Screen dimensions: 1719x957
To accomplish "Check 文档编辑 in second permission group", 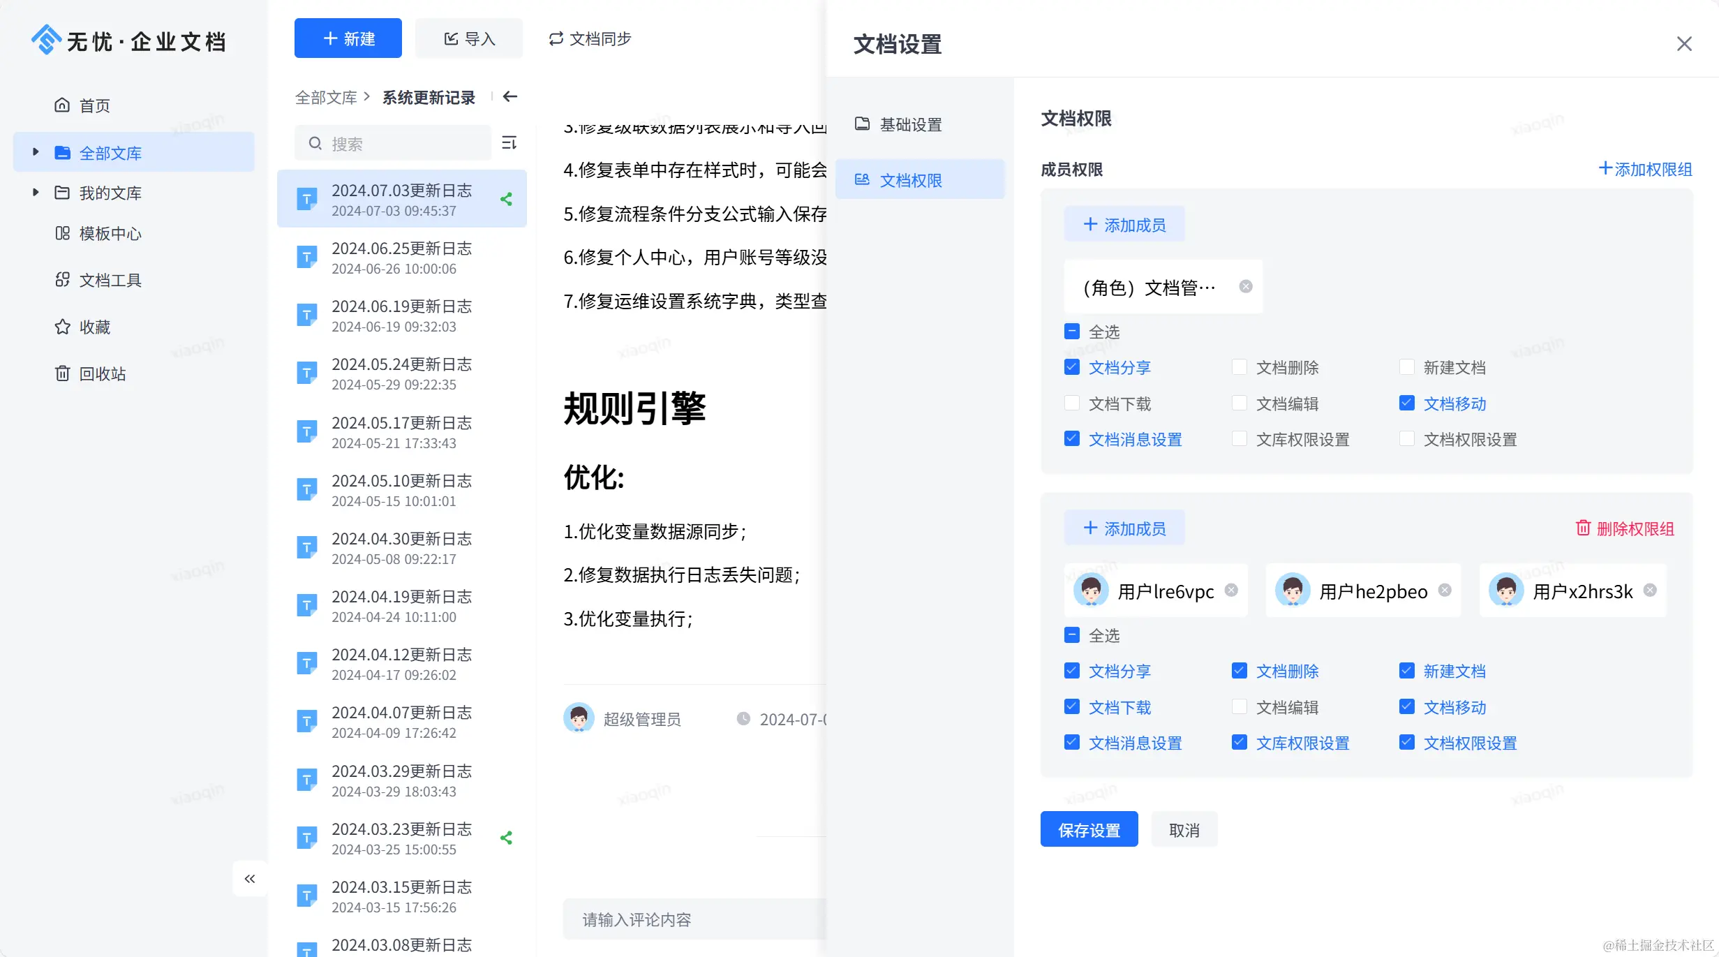I will click(1240, 707).
